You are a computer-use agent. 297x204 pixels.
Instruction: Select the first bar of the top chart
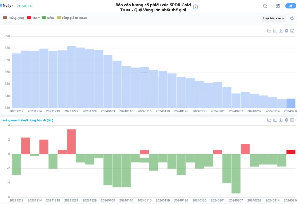(16, 81)
